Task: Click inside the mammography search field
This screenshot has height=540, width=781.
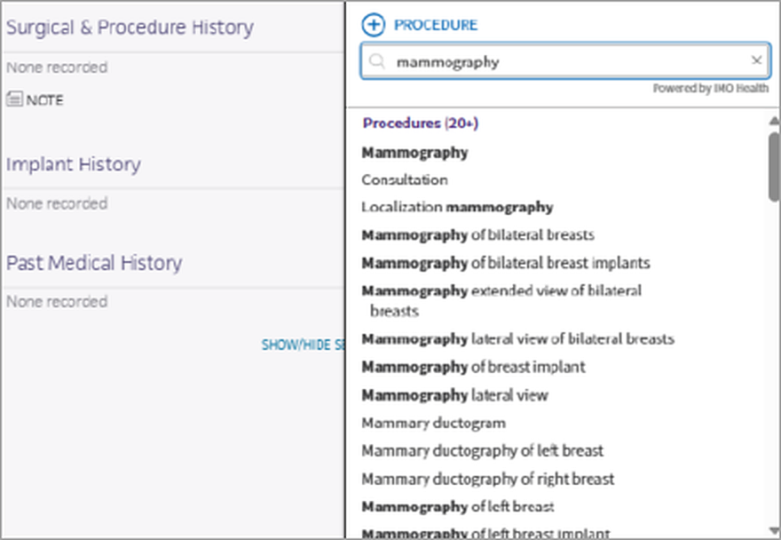Action: click(x=565, y=61)
